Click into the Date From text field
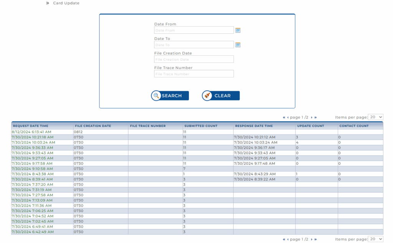The width and height of the screenshot is (393, 243). (194, 30)
